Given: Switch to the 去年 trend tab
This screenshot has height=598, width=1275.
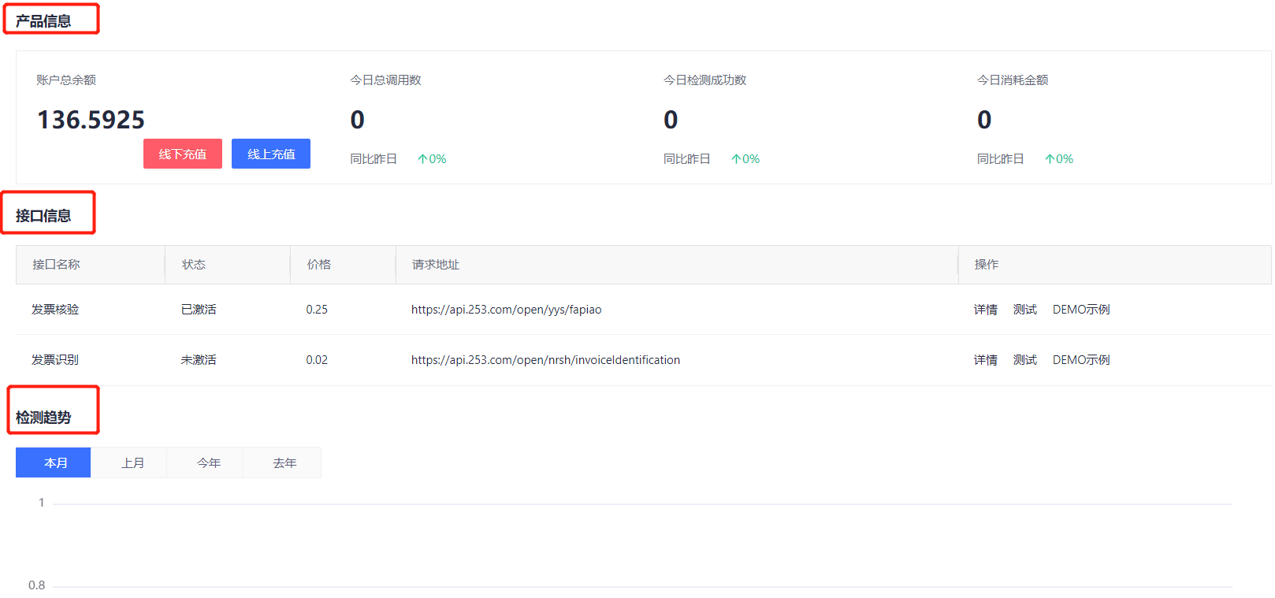Looking at the screenshot, I should (282, 462).
